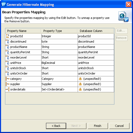Click the Supplier type cell
Viewport: 133px width, 133px height.
(x=60, y=84)
